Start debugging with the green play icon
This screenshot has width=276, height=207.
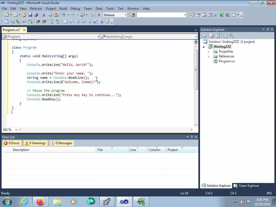[x=99, y=15]
